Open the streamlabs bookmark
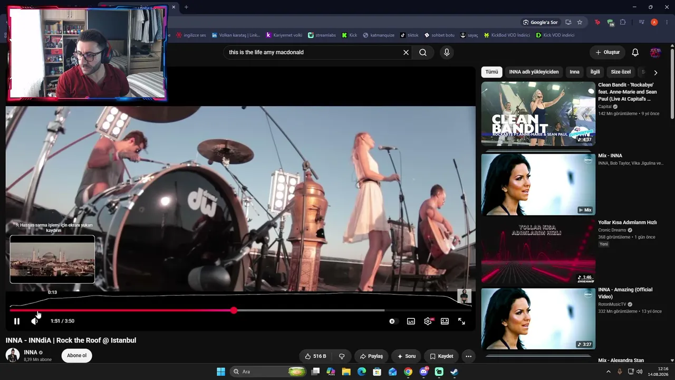The height and width of the screenshot is (380, 675). [x=322, y=35]
